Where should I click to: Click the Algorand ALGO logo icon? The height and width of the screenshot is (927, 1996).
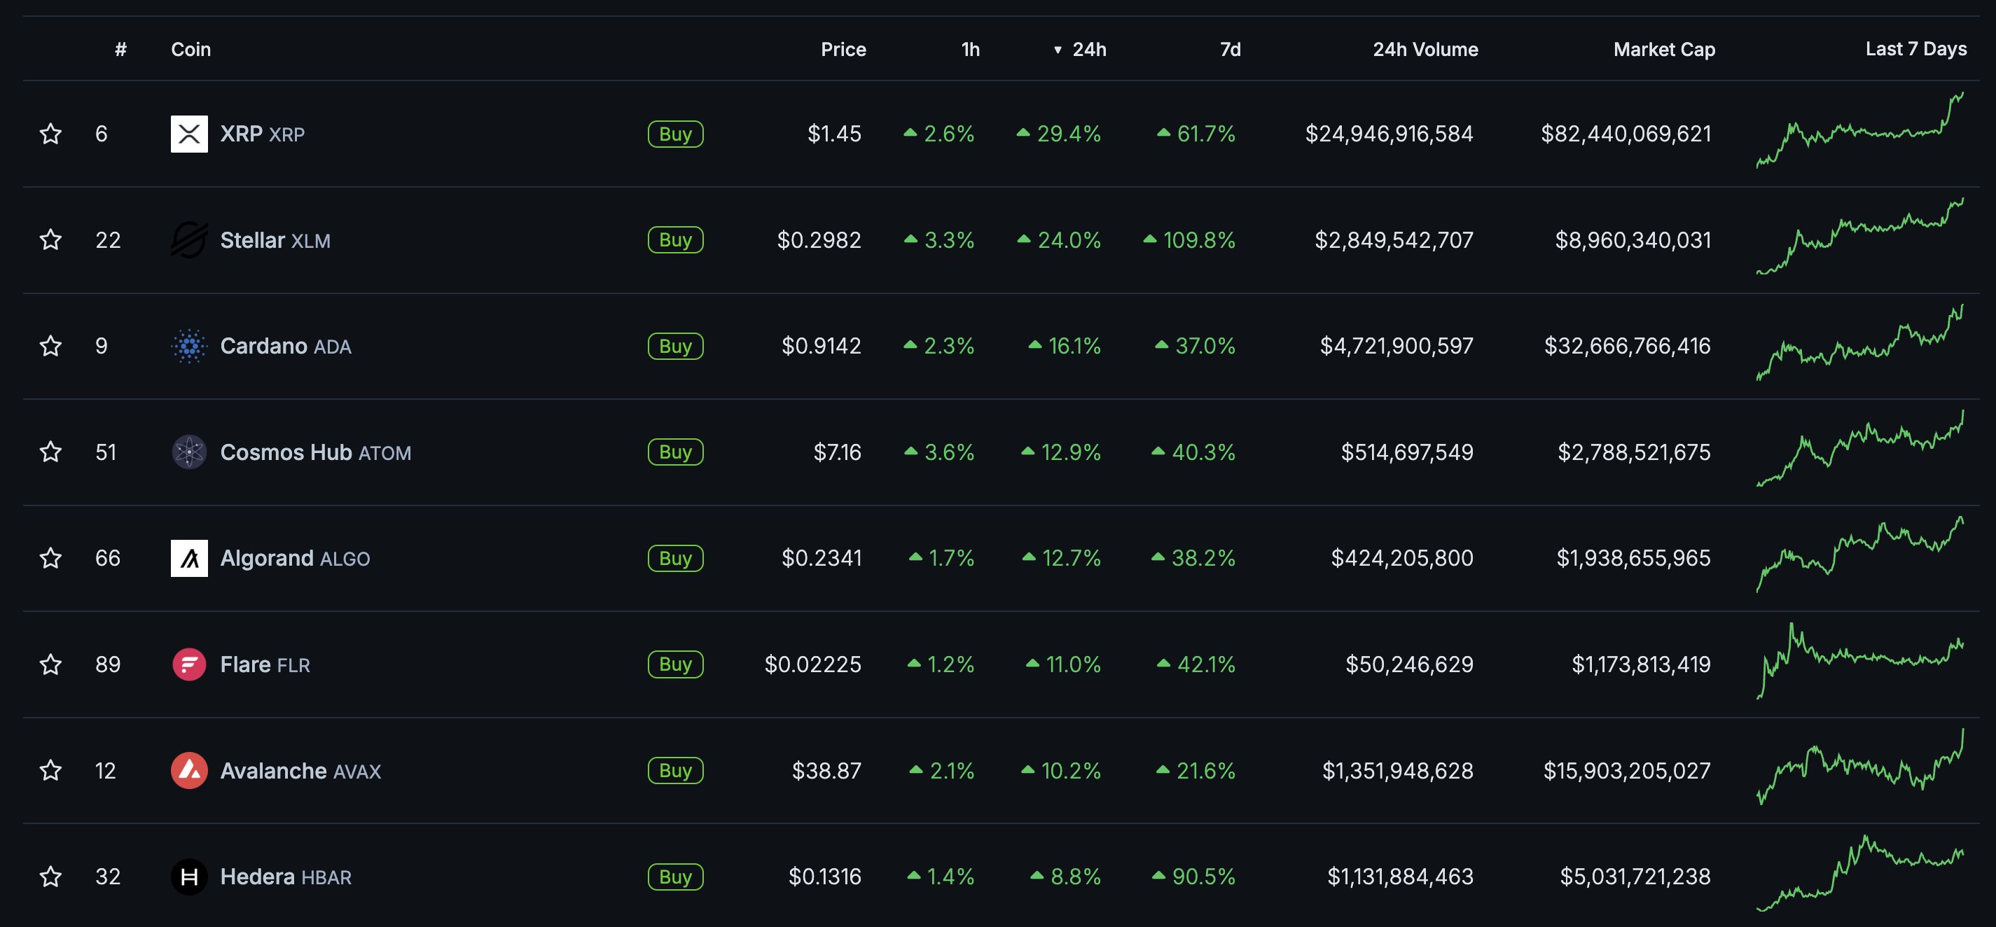[x=189, y=558]
